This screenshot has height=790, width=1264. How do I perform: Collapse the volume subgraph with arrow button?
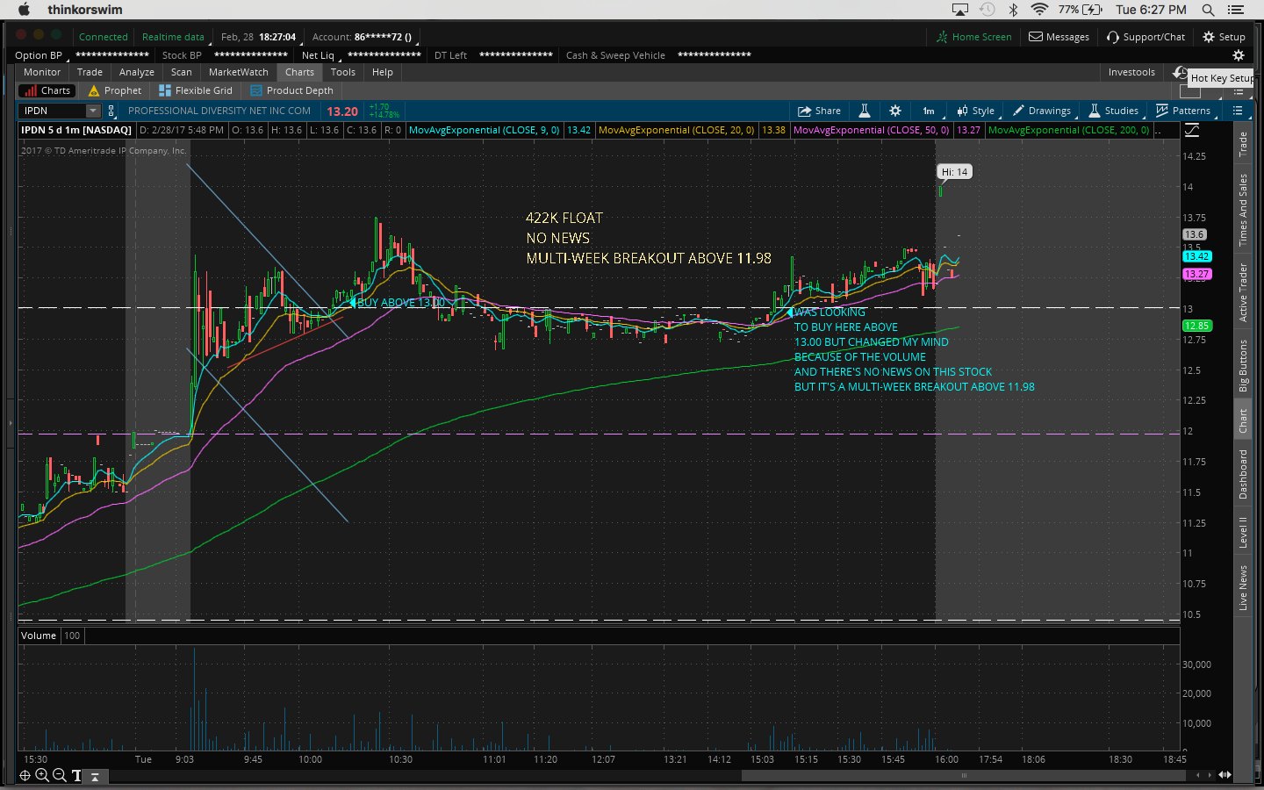pos(95,776)
